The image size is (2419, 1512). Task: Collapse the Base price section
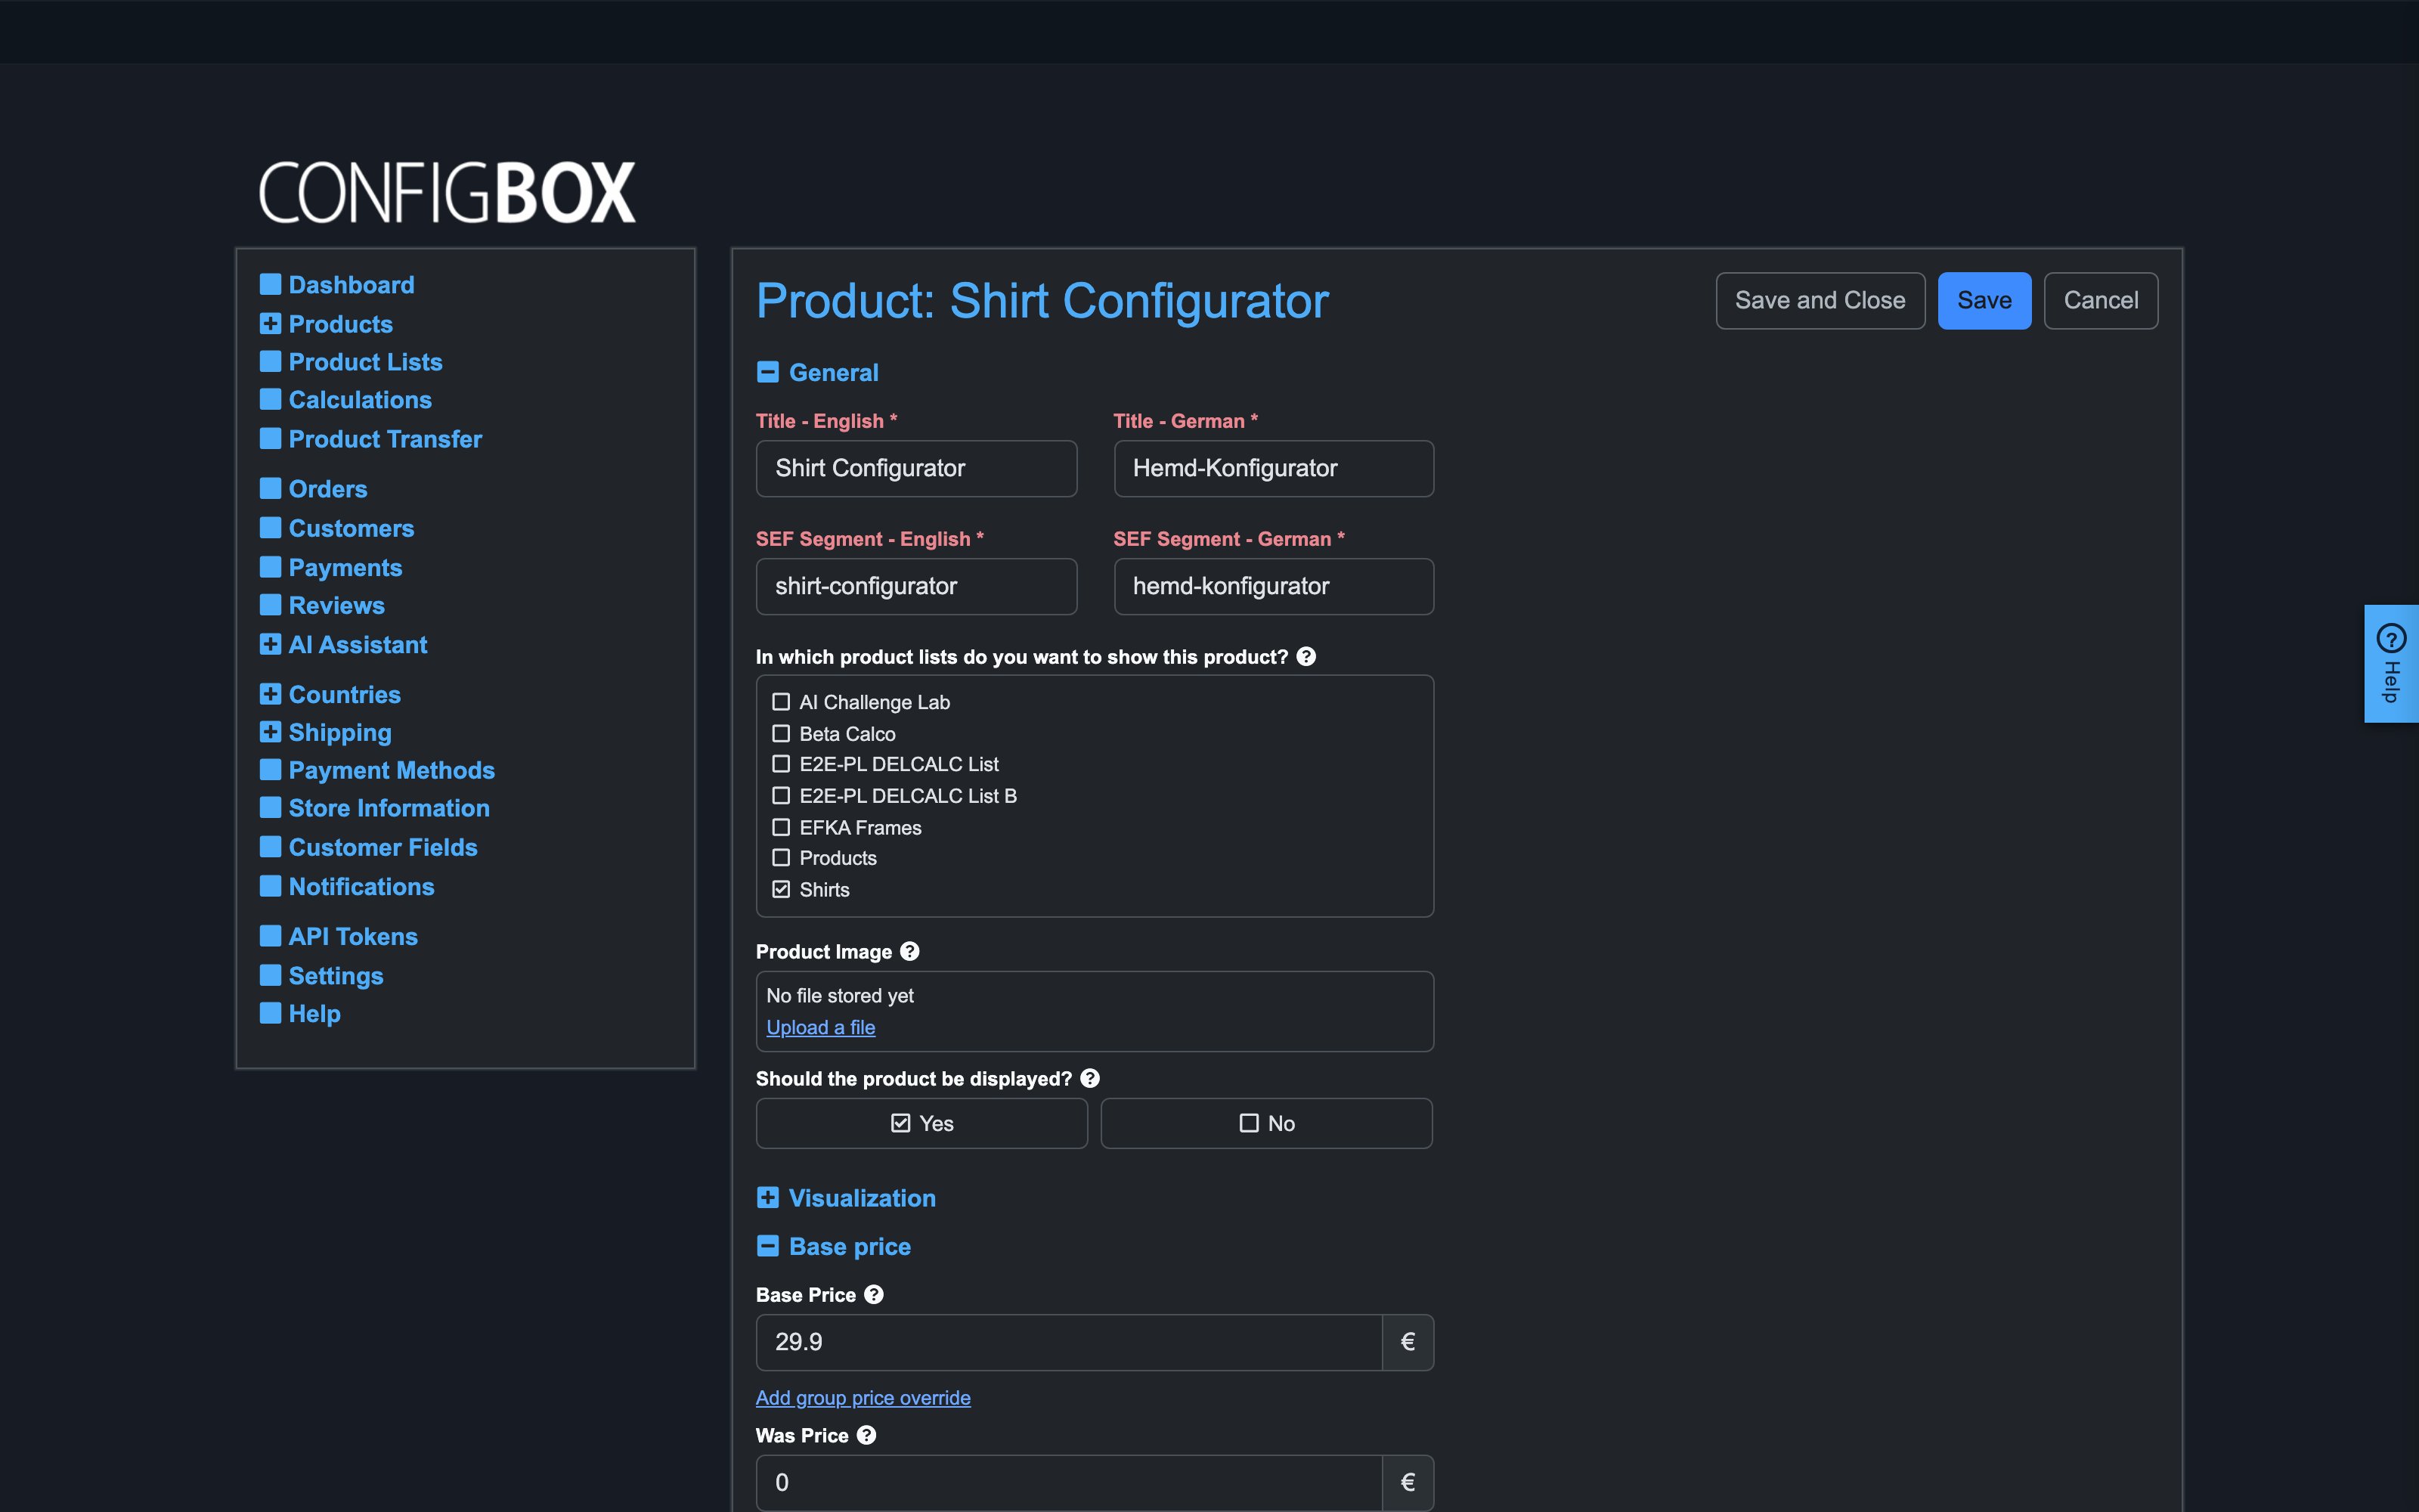(x=768, y=1246)
